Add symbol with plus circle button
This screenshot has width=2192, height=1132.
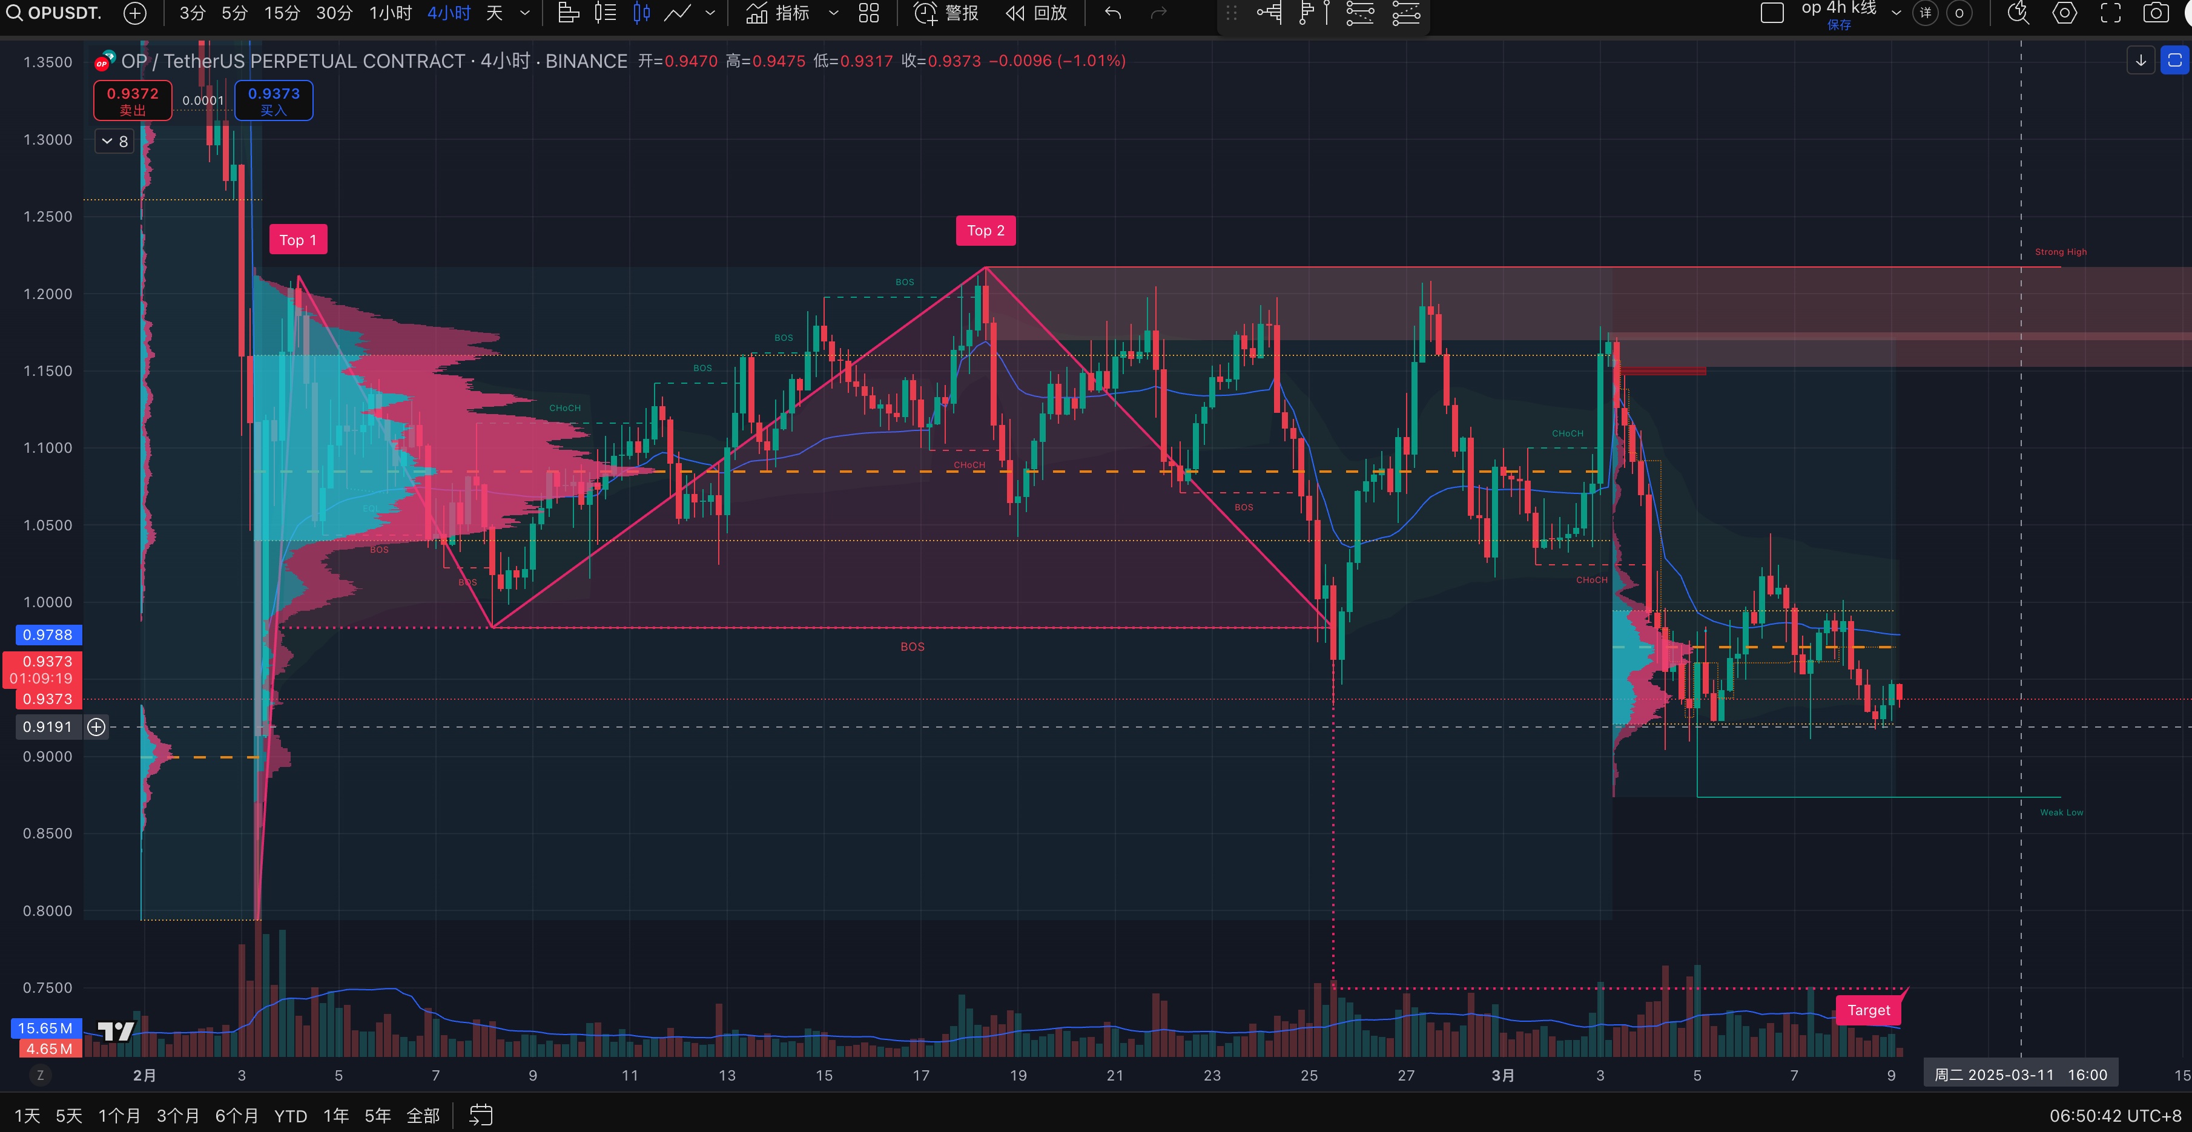click(134, 13)
